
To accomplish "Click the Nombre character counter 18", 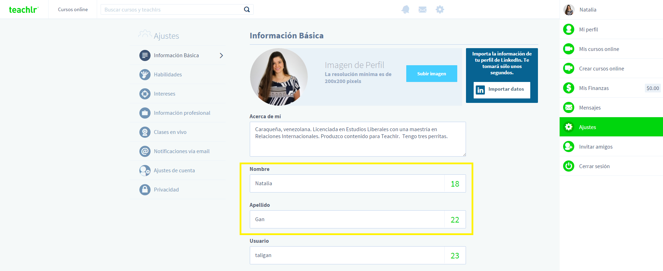I will [455, 184].
